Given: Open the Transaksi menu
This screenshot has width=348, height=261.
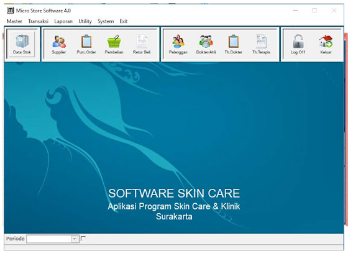Looking at the screenshot, I should click(x=38, y=21).
